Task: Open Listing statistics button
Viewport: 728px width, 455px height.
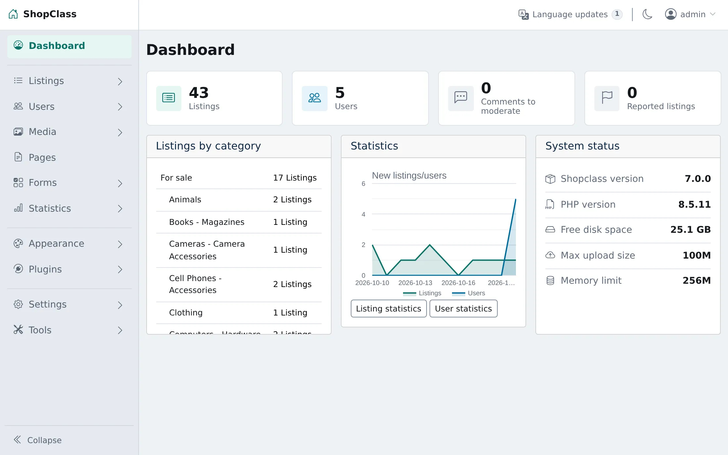Action: coord(388,309)
